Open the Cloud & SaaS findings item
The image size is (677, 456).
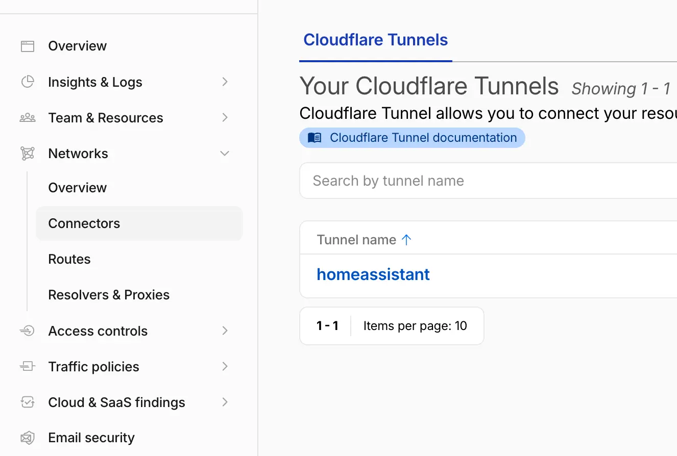pos(116,402)
